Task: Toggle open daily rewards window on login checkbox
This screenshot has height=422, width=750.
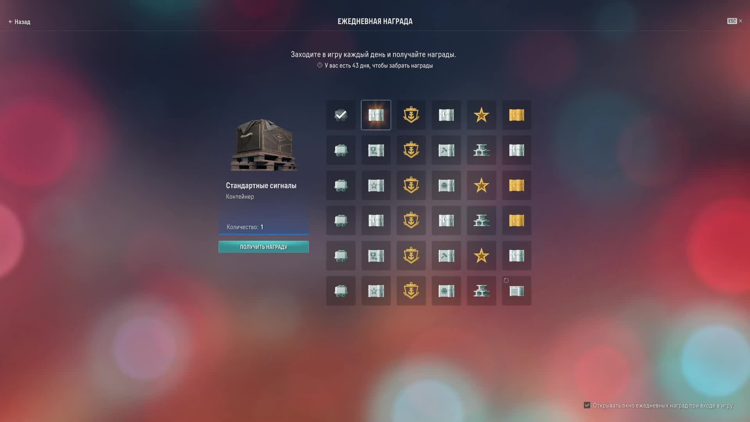Action: (587, 405)
